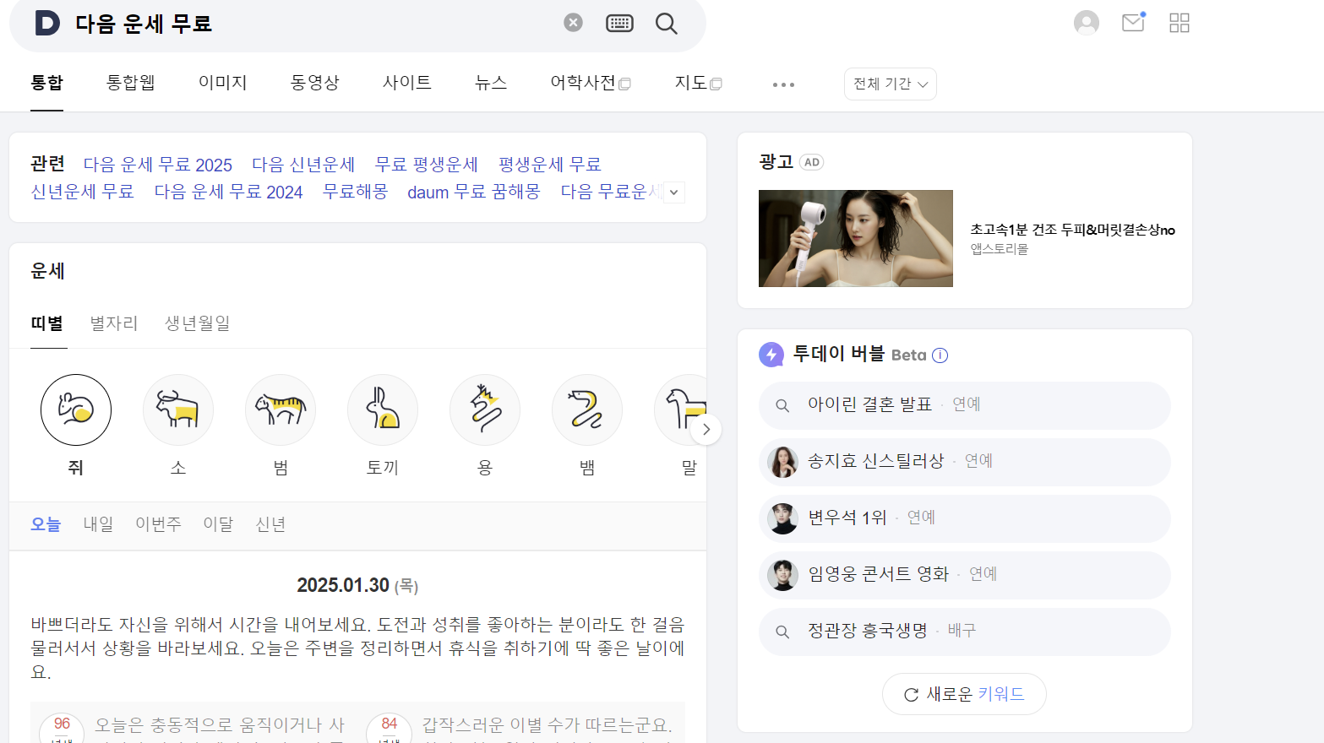Image resolution: width=1324 pixels, height=743 pixels.
Task: Open the 전체 기간 period dropdown
Action: click(891, 84)
